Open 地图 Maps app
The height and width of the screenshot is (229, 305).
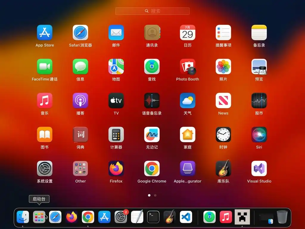pos(116,66)
